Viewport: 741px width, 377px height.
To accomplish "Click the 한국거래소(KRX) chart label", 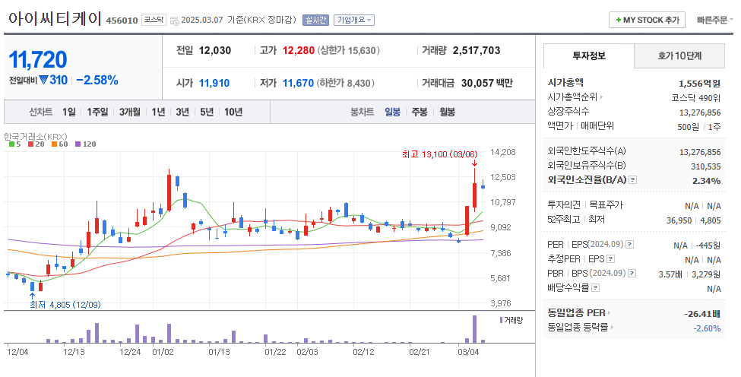I will (36, 137).
